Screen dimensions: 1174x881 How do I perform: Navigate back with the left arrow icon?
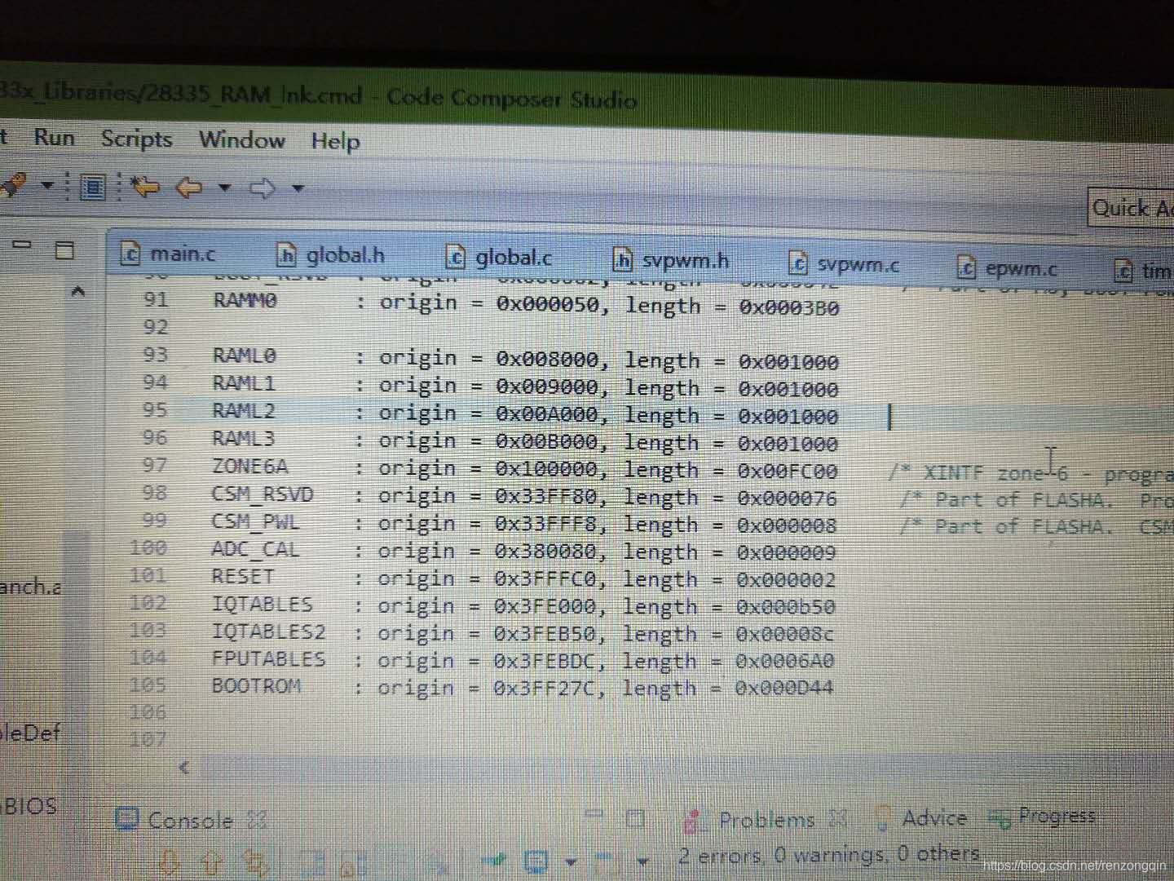[x=189, y=188]
